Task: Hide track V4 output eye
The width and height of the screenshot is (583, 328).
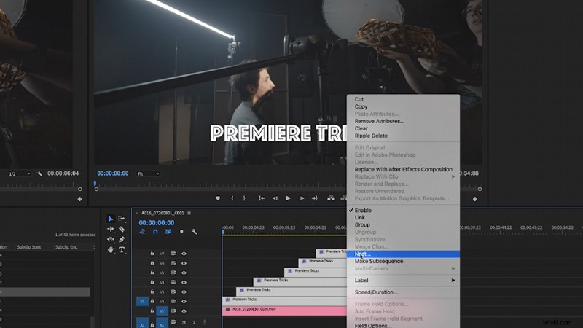Action: 184,282
